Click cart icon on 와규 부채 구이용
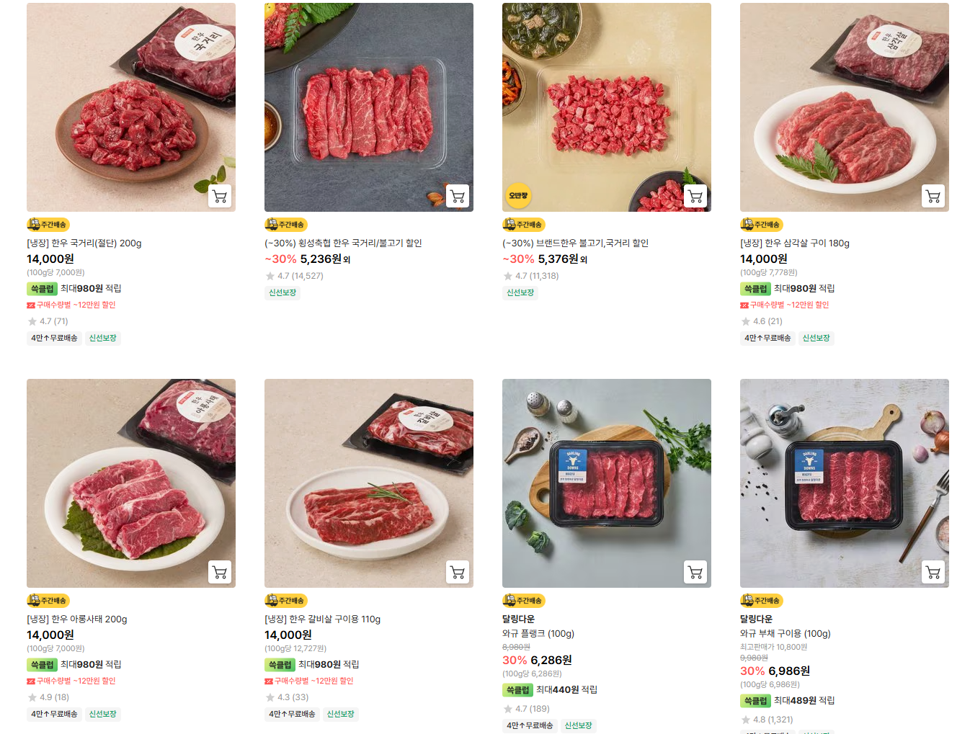Screen dimensions: 970x734 (933, 572)
